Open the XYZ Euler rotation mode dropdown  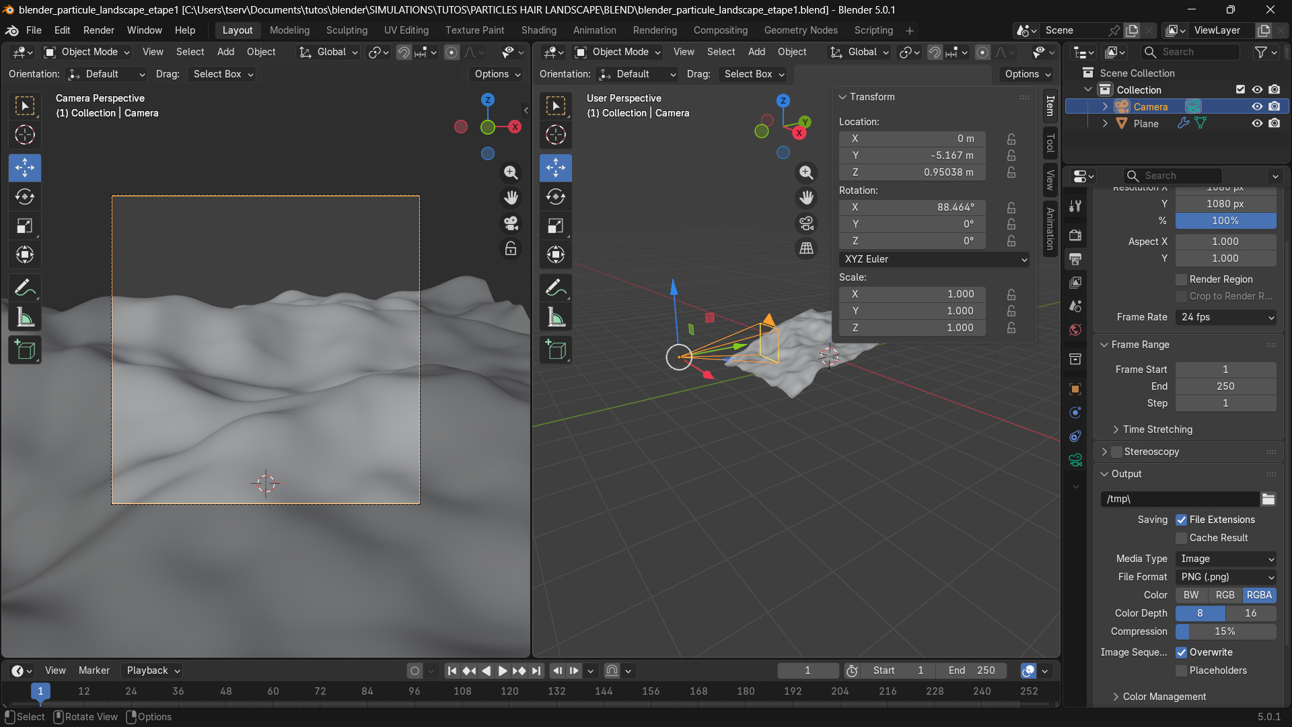[x=934, y=259]
